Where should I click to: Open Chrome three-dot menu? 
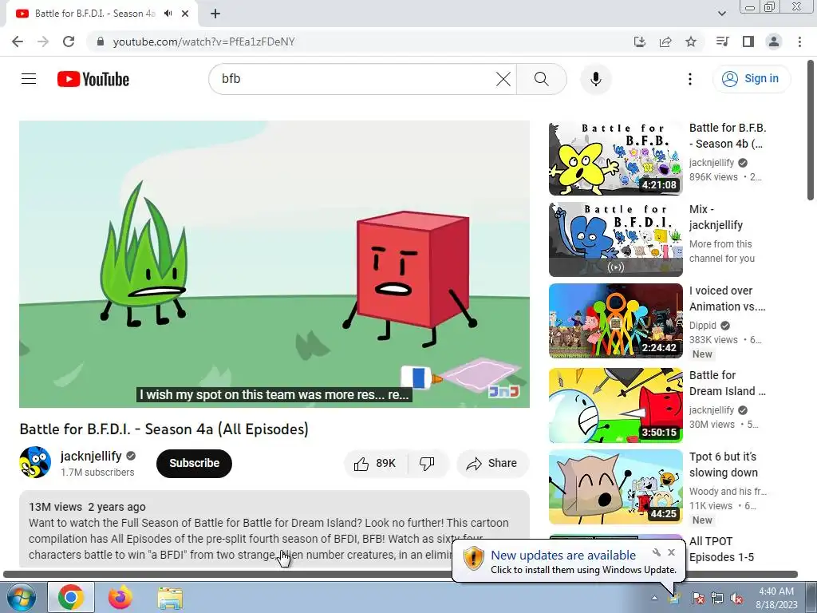tap(799, 42)
